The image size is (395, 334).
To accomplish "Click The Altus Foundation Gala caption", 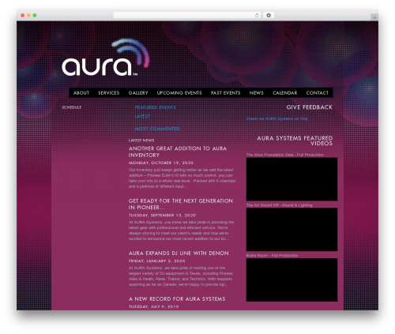I will (285, 155).
